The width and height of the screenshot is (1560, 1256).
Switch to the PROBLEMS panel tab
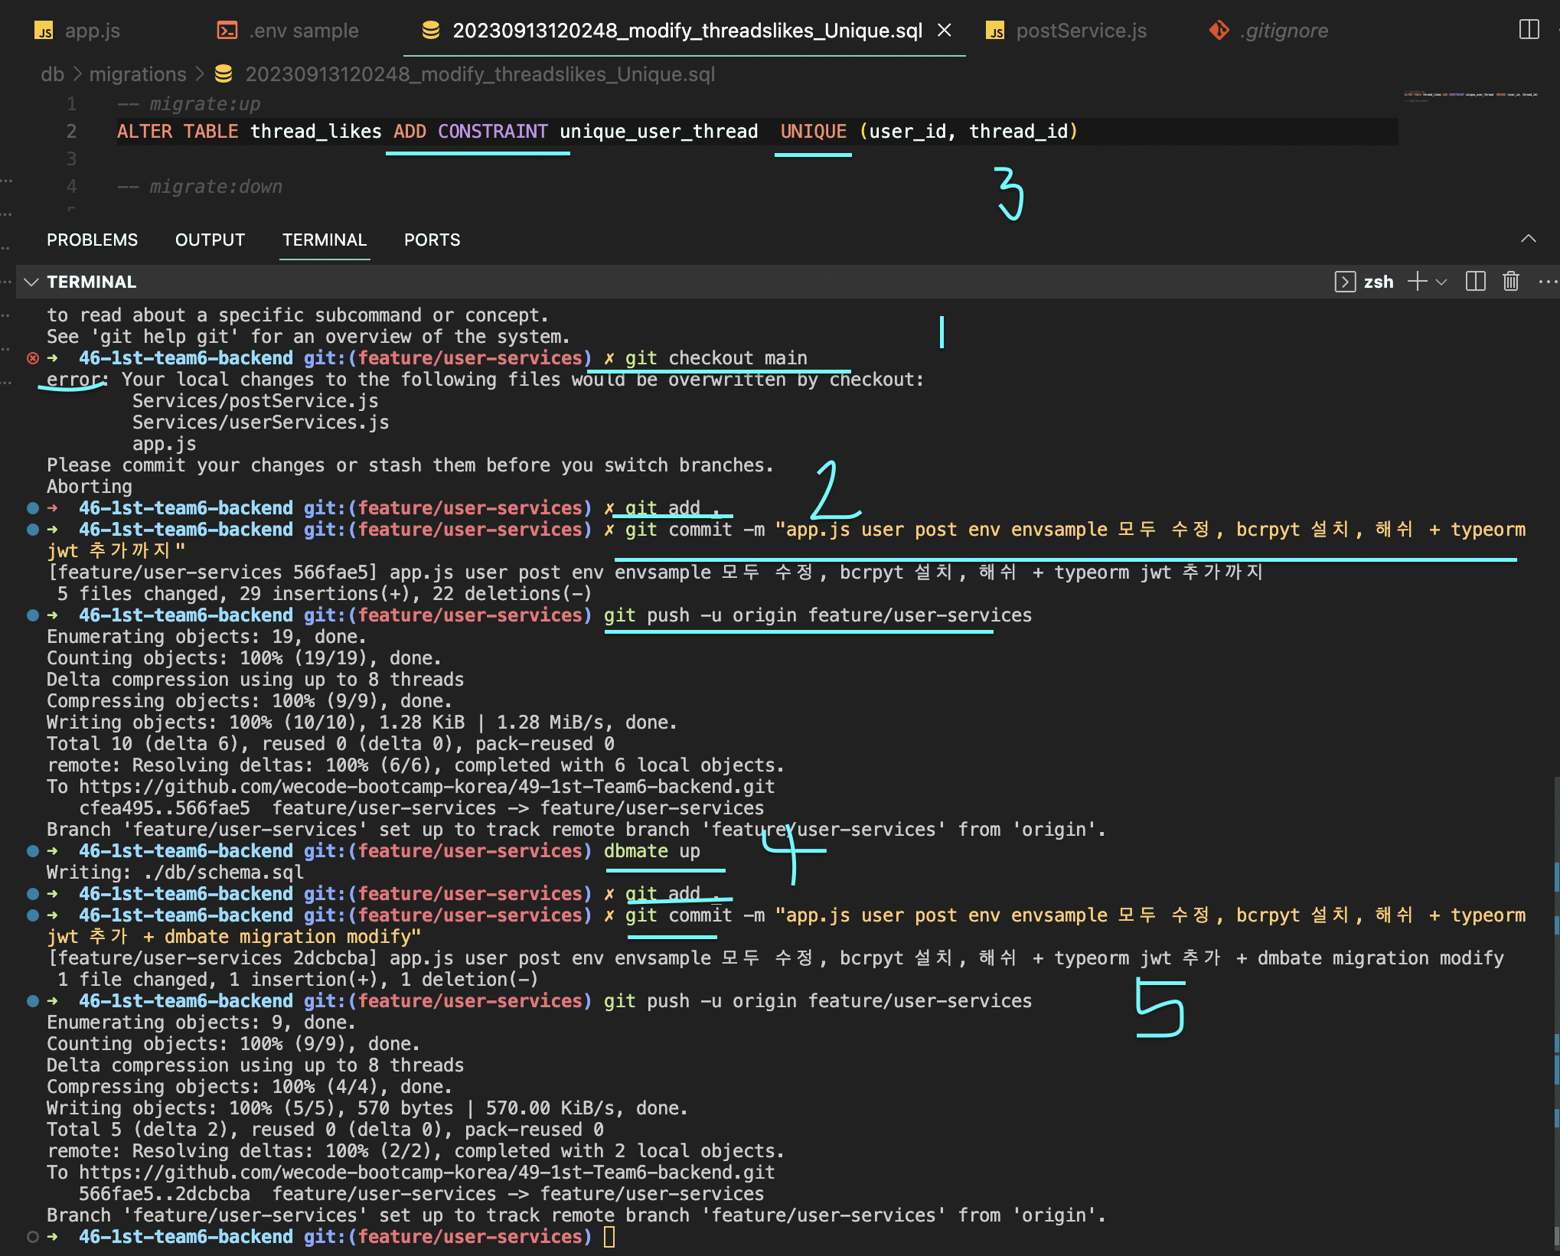pos(92,240)
